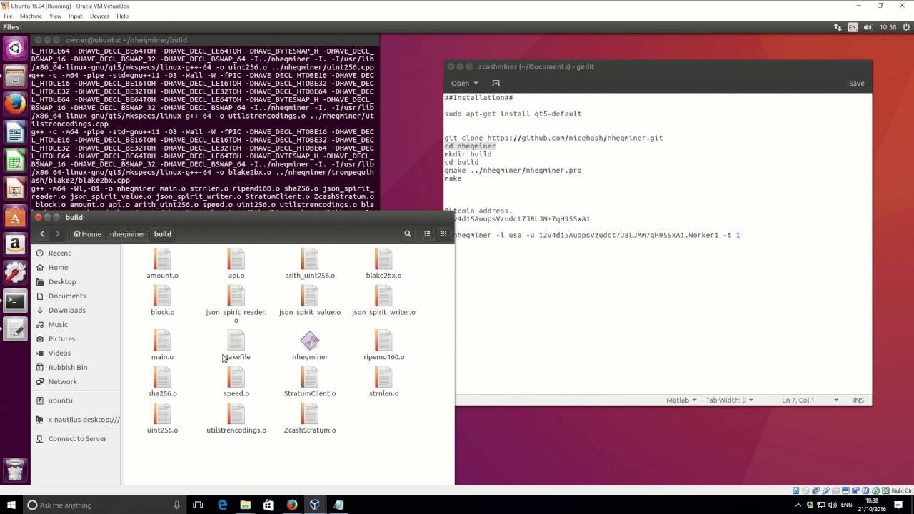Open System Settings wrench icon in launcher

tap(15, 273)
